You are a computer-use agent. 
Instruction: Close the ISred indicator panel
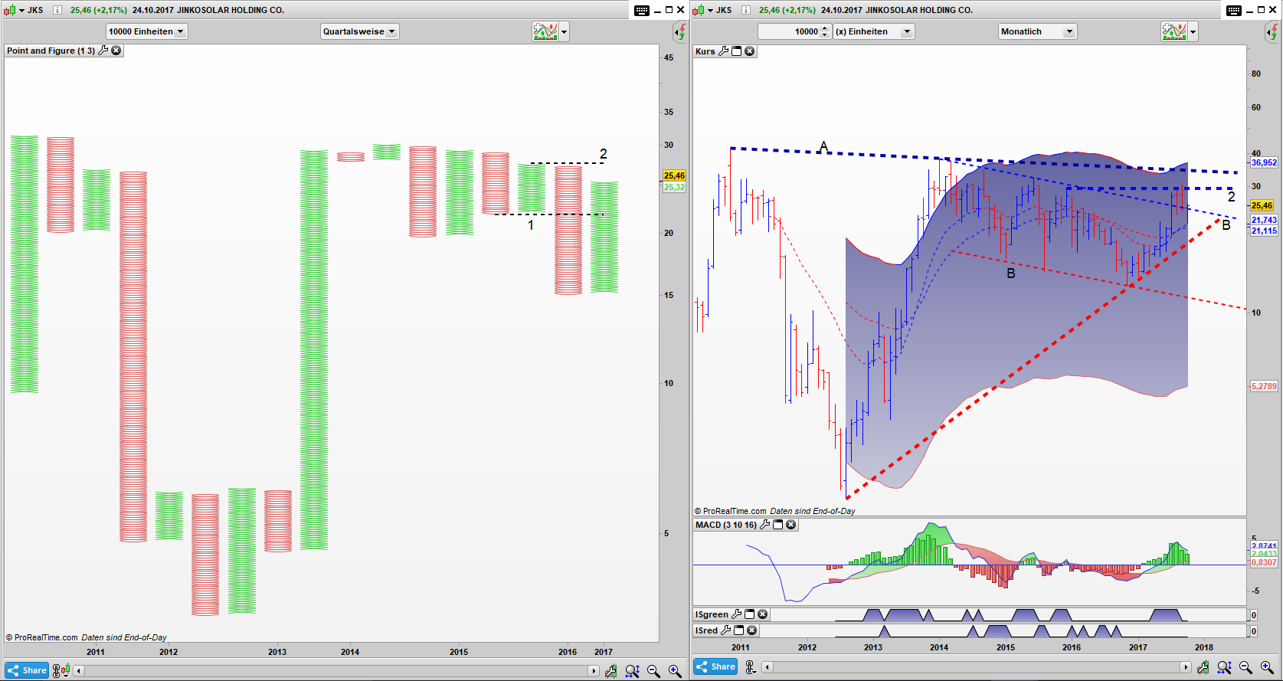[752, 630]
